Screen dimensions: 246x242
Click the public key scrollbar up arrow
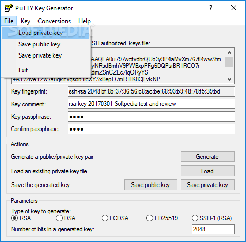229,53
